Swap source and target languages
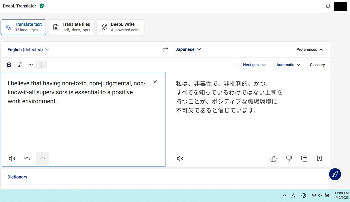The height and width of the screenshot is (202, 350). click(x=165, y=50)
